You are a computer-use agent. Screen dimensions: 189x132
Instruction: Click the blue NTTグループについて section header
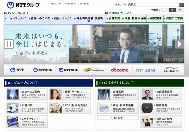point(48,83)
